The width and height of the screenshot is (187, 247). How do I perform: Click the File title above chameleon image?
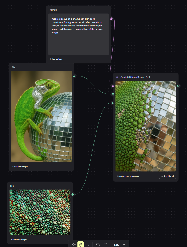click(13, 67)
